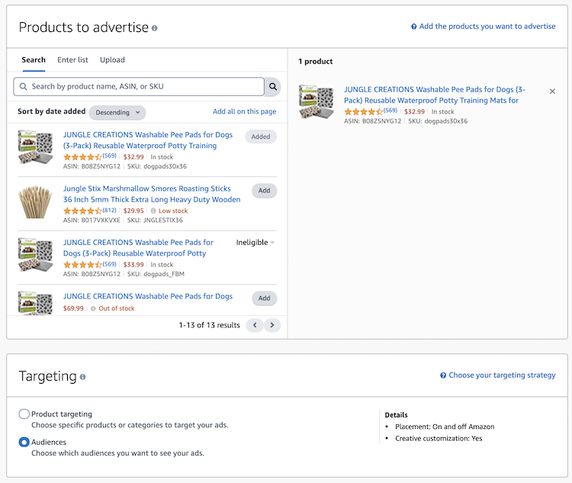The width and height of the screenshot is (572, 483).
Task: Switch to the Enter list tab
Action: (72, 60)
